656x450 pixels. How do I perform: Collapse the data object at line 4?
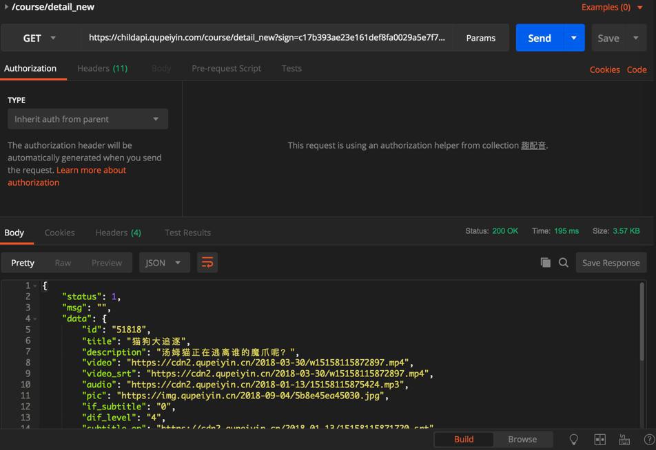(x=35, y=319)
